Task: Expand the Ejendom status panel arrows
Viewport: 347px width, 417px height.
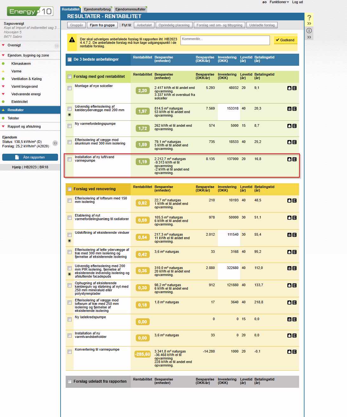Action: (55, 143)
